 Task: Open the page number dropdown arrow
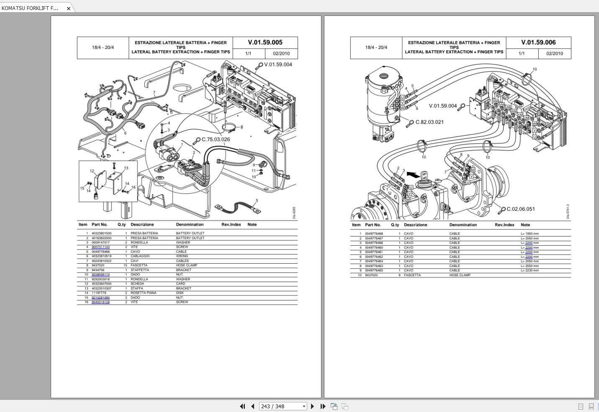pyautogui.click(x=303, y=406)
